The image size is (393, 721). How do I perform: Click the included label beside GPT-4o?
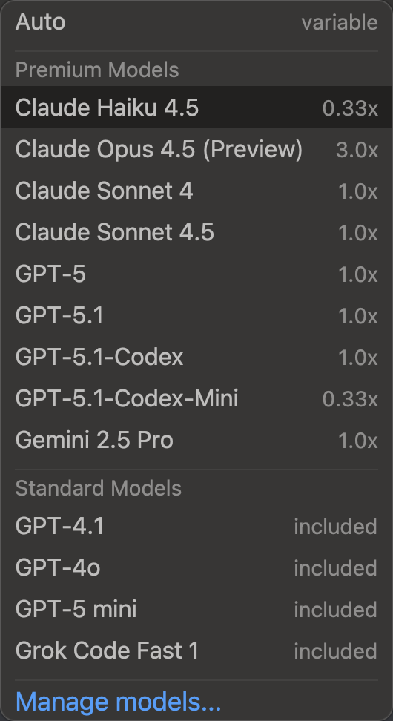(x=336, y=568)
